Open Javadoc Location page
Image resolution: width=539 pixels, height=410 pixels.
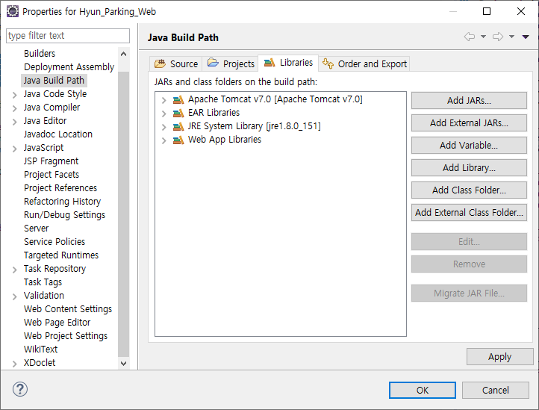tap(58, 134)
